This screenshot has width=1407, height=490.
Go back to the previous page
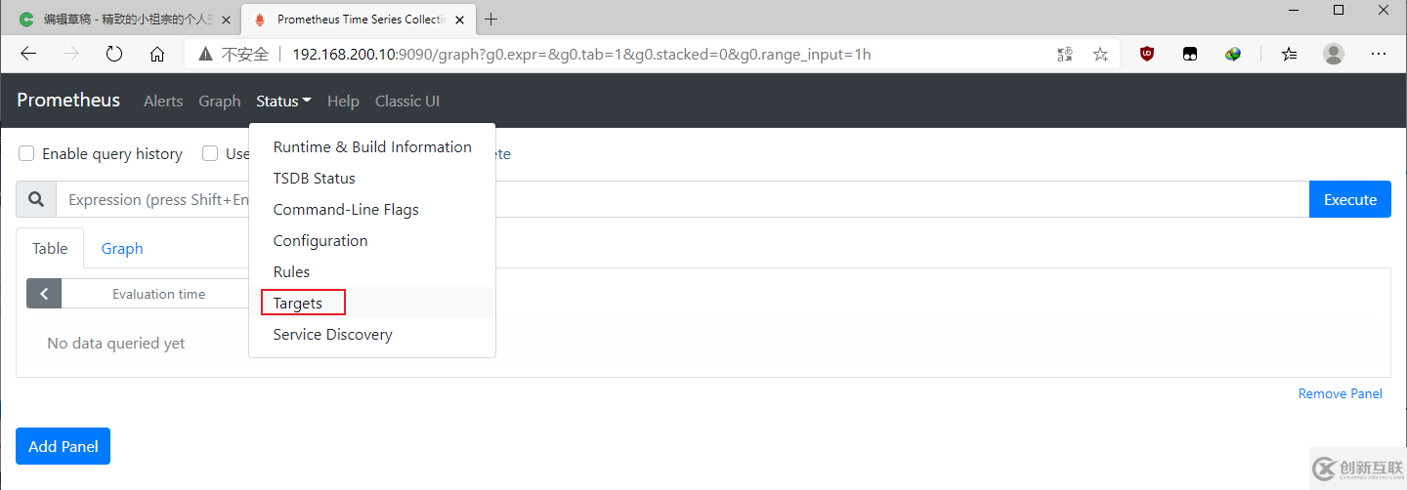[28, 55]
